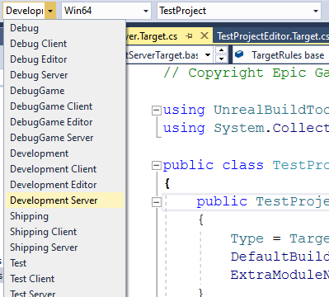Close the Target.cs document tab
Screen dimensions: 329x297
pyautogui.click(x=204, y=35)
